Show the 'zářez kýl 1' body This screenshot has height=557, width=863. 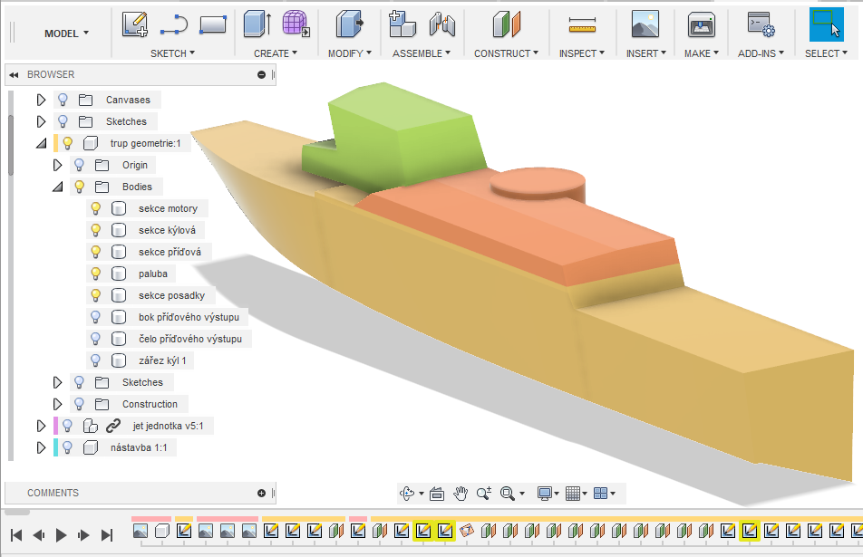(x=95, y=360)
